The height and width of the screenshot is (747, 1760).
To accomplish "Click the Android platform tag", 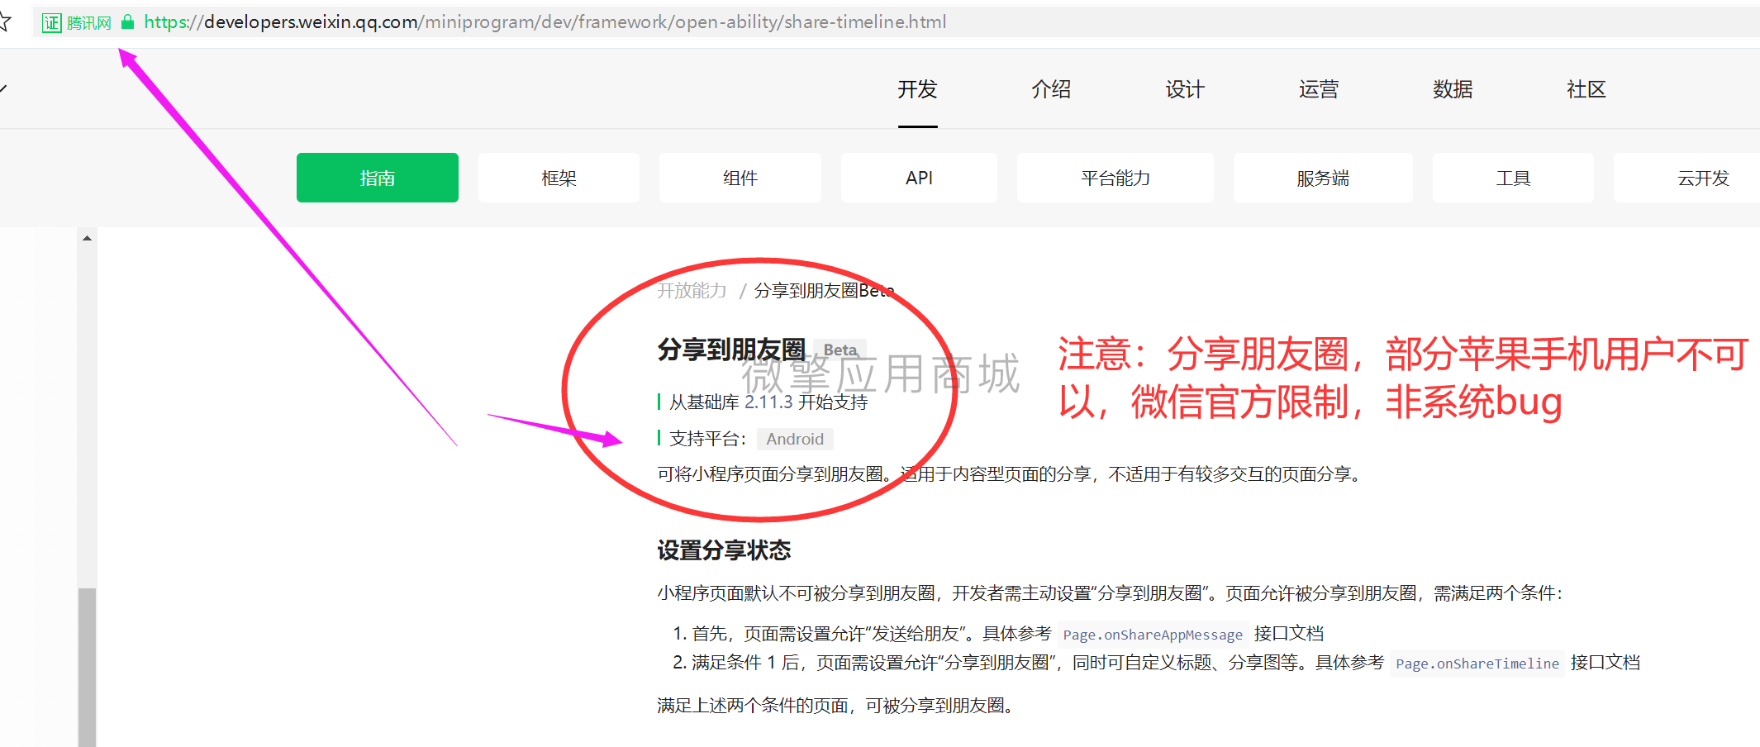I will click(x=795, y=439).
